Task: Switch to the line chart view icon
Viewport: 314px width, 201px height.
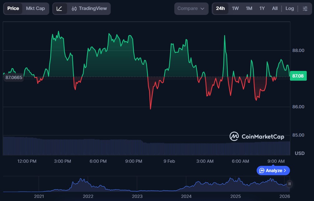Action: [59, 8]
